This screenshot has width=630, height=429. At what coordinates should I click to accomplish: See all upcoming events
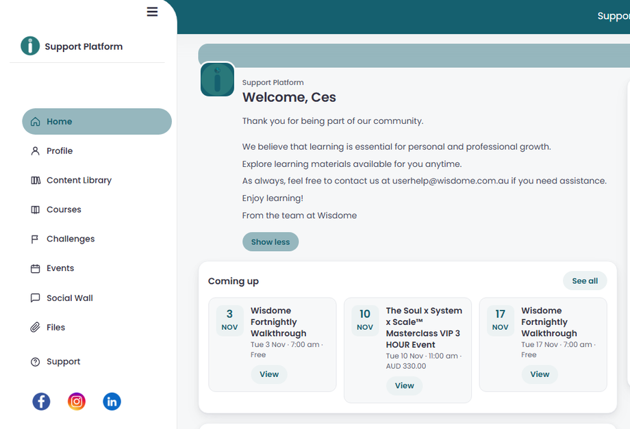(585, 281)
